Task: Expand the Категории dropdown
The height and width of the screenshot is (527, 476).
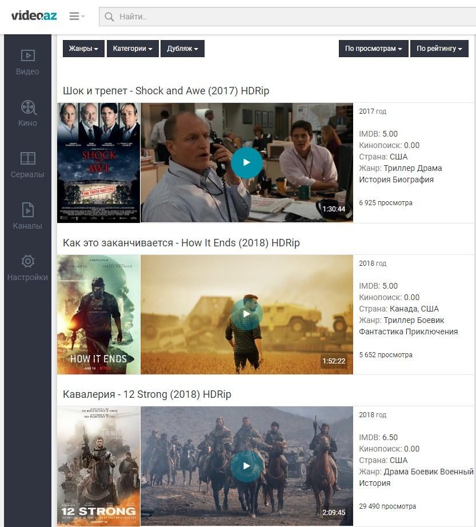Action: [133, 49]
